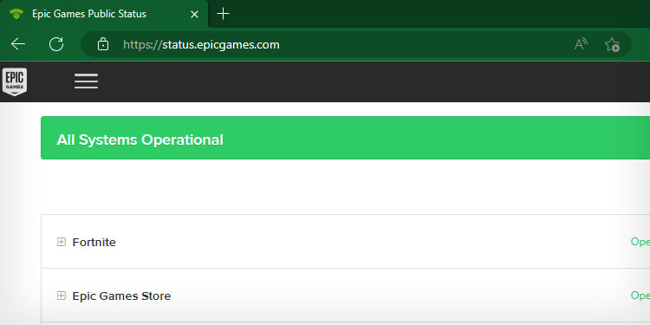The width and height of the screenshot is (650, 325).
Task: Add this page to favorites star icon
Action: (x=612, y=44)
